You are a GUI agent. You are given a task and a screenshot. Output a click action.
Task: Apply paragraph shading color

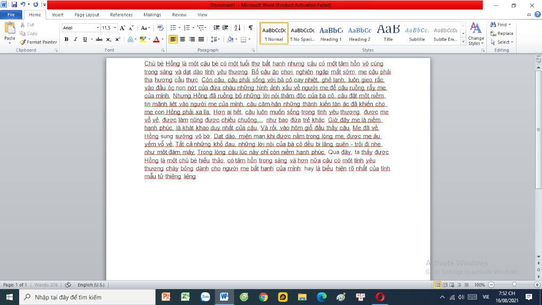click(230, 39)
